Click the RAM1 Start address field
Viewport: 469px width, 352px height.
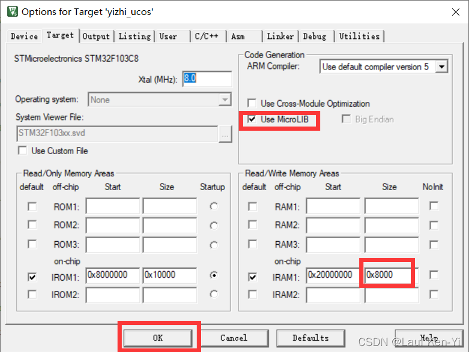coord(333,206)
